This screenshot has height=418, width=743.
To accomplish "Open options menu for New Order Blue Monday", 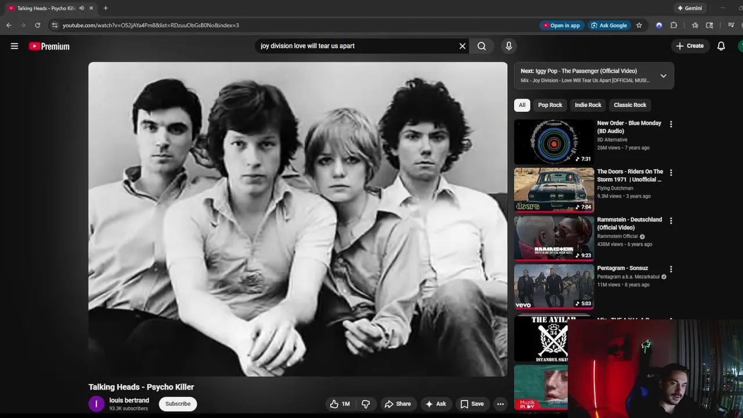I will pos(671,124).
